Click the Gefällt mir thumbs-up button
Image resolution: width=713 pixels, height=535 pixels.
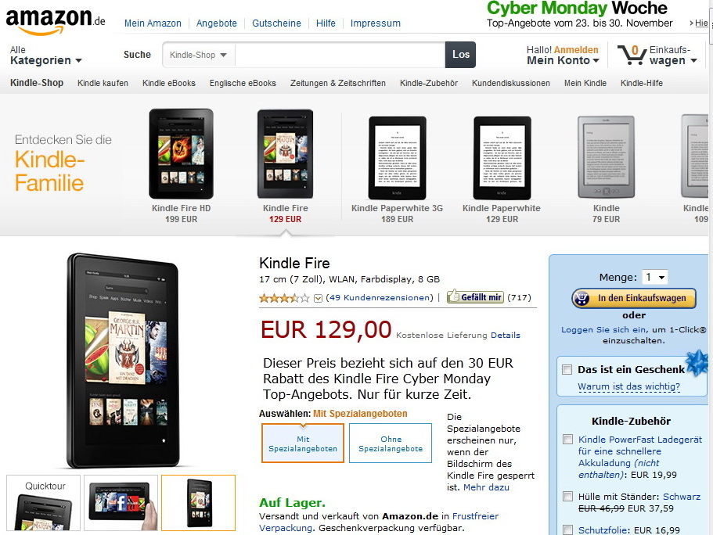click(475, 296)
